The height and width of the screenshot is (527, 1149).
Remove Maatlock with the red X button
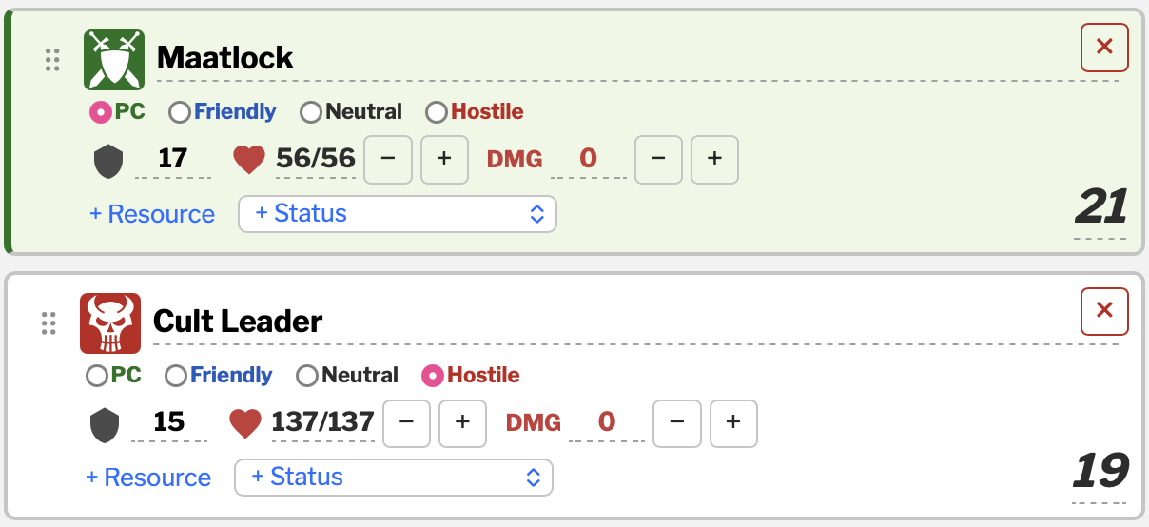[1104, 47]
